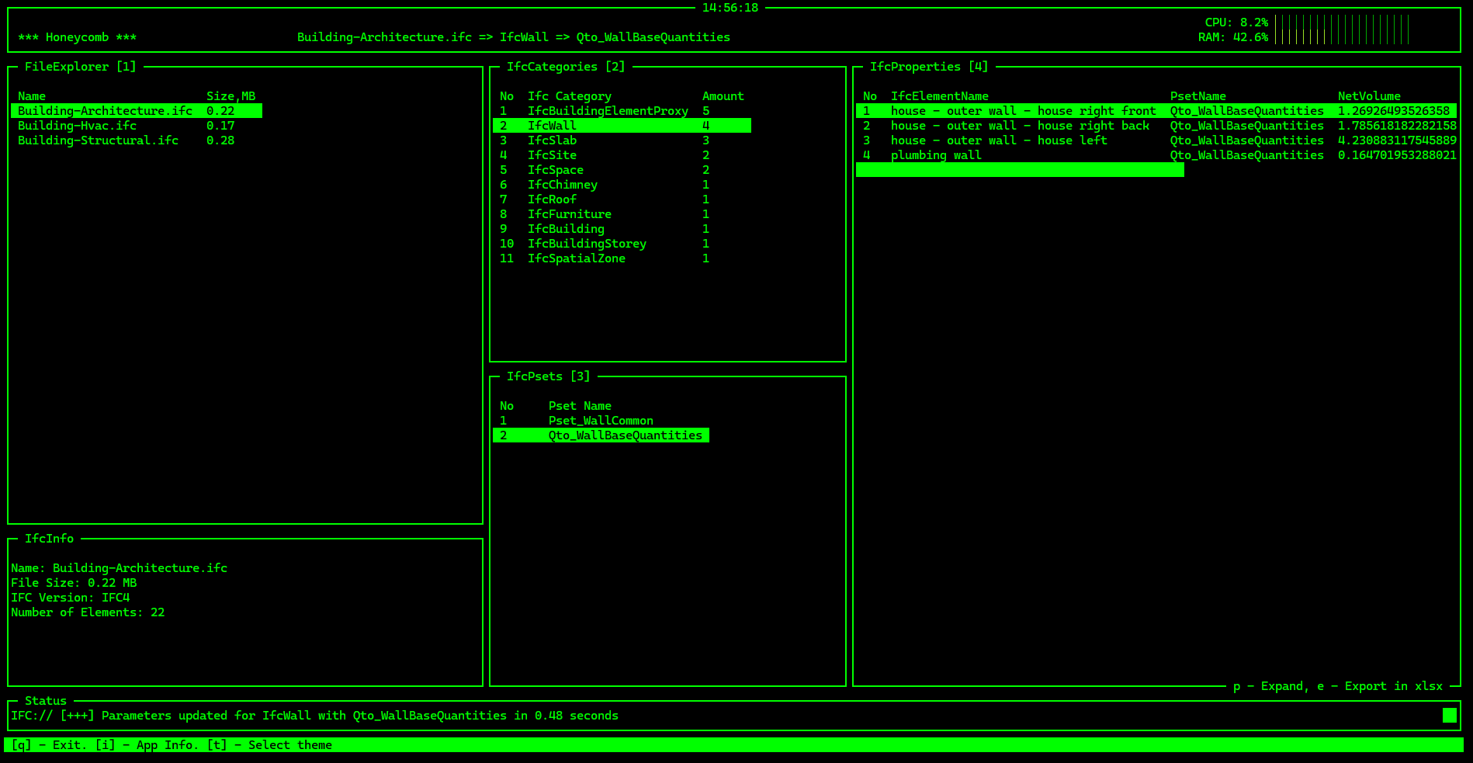Click the RAM: 42.6% readout
Screen dimensions: 1473x763
point(1233,37)
